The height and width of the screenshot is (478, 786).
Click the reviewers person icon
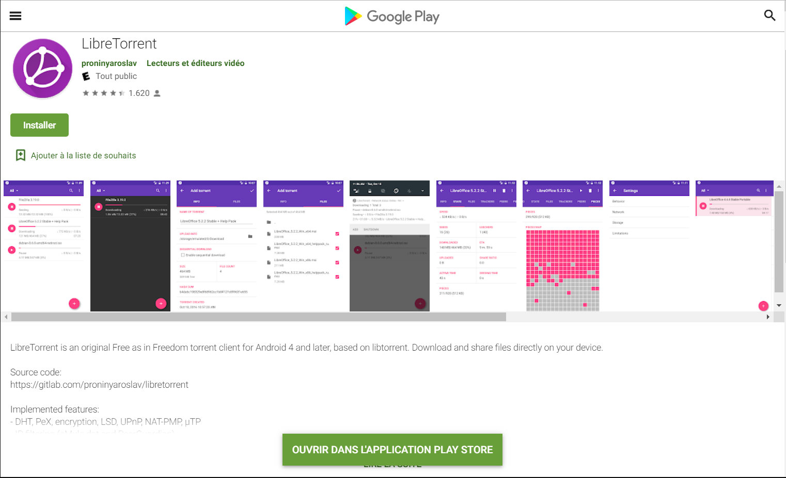(157, 93)
